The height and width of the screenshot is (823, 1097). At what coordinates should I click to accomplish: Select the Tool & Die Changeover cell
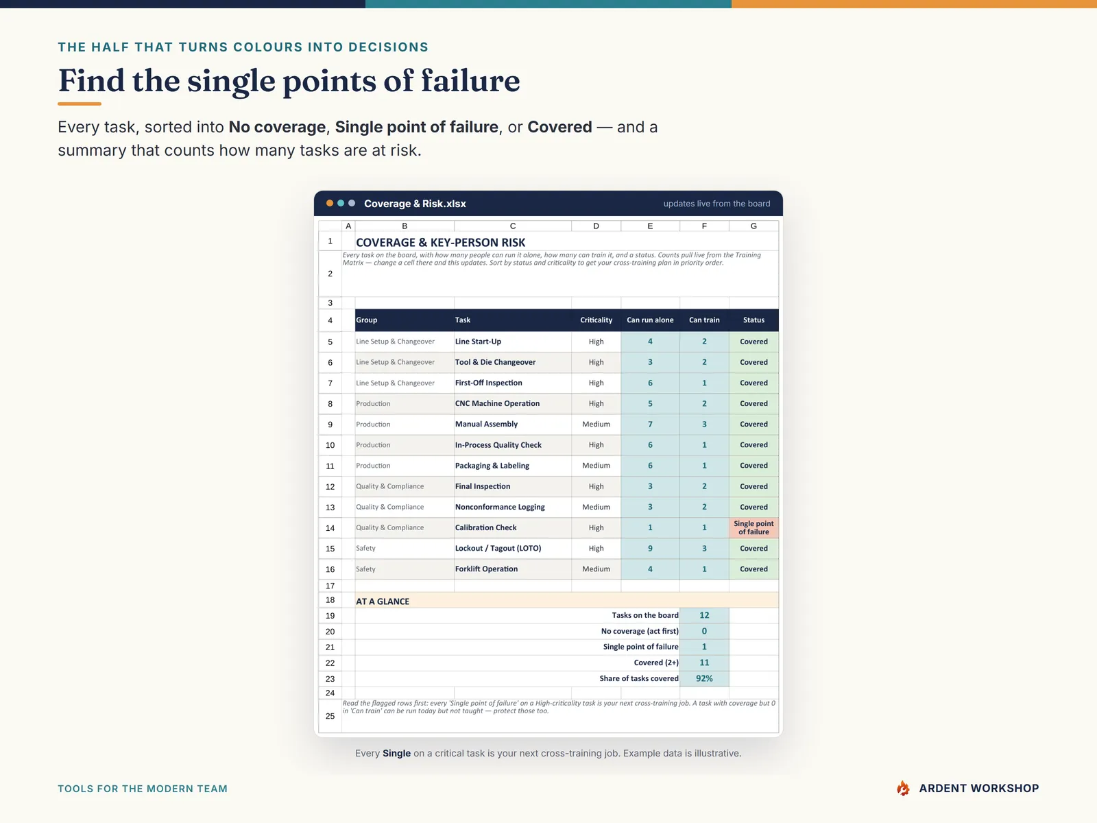coord(513,362)
